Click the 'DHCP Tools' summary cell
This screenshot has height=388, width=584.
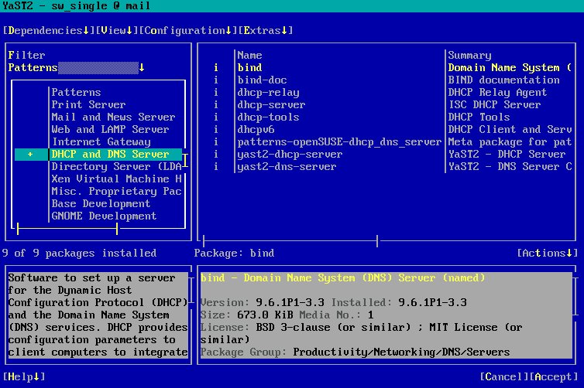pyautogui.click(x=479, y=117)
